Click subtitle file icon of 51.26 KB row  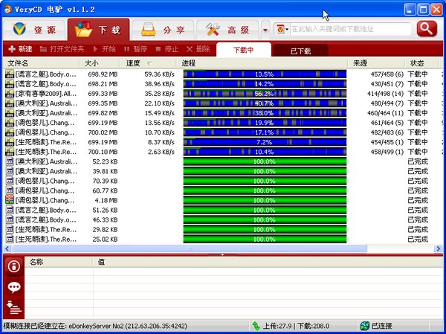click(10, 210)
